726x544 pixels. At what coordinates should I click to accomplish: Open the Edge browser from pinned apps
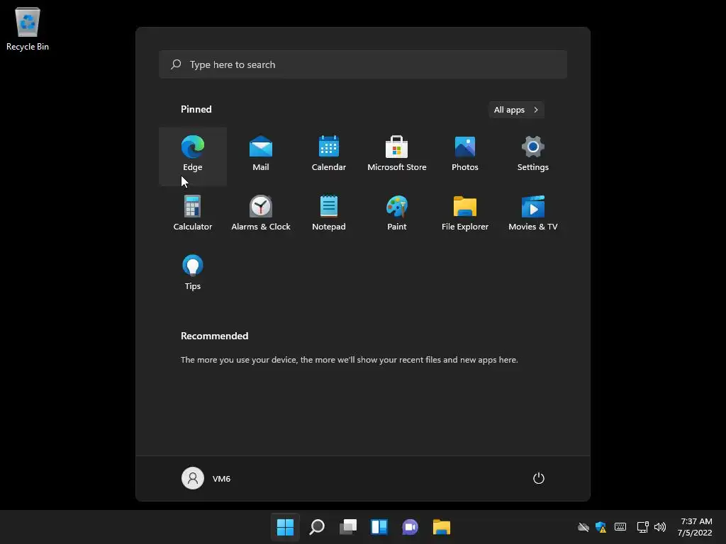193,156
